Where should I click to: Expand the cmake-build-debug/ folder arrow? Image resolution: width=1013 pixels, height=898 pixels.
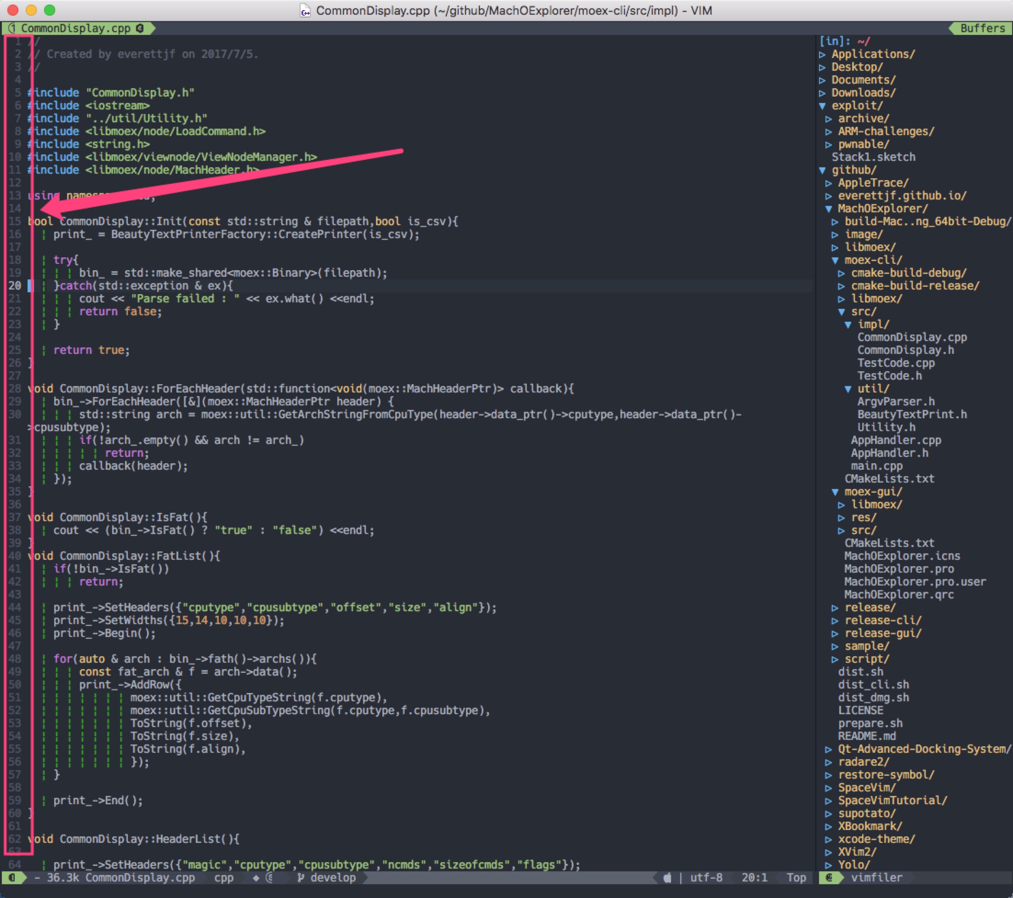click(842, 273)
